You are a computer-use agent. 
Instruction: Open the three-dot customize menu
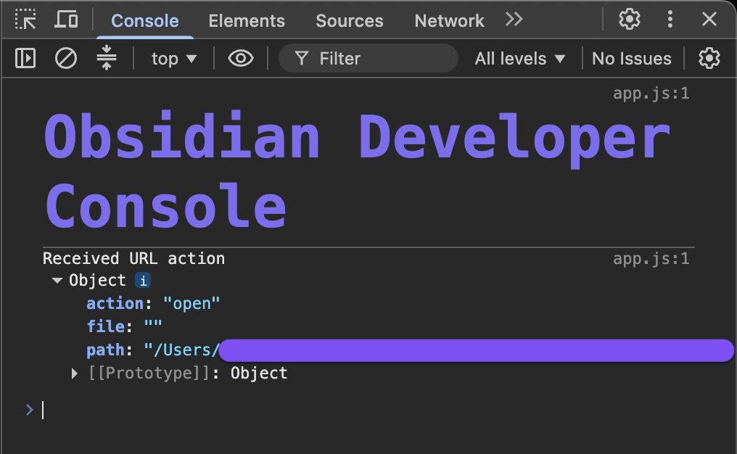point(670,20)
